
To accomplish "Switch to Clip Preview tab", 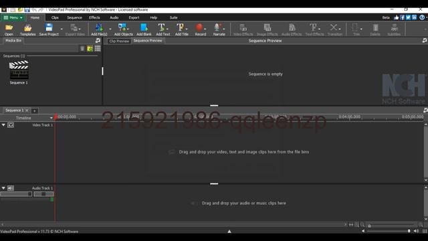I will click(x=119, y=41).
